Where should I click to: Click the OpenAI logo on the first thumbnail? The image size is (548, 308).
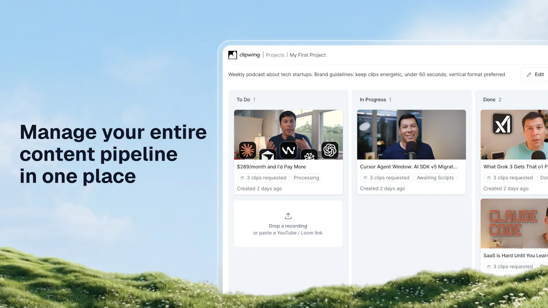click(330, 150)
